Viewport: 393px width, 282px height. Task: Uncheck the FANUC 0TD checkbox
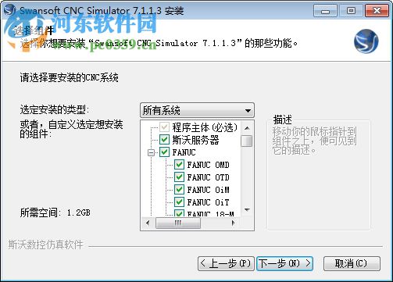coord(179,177)
